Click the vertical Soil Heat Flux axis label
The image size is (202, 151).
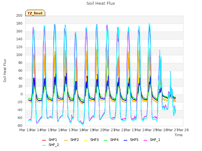click(x=5, y=71)
